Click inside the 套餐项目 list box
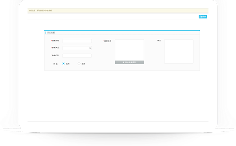 click(129, 50)
